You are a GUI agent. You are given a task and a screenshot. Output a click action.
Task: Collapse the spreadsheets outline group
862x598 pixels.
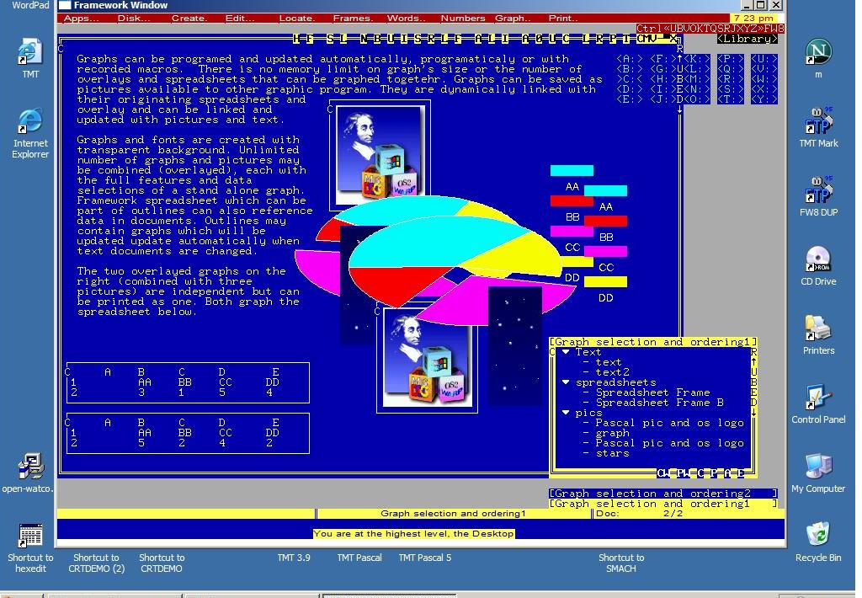click(x=566, y=382)
